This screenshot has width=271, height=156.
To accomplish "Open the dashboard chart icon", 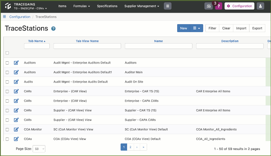I will coord(209,6).
